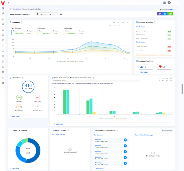The height and width of the screenshot is (171, 184).
Task: Click VIEW MORE under Conversational Analytics
Action: [100, 169]
